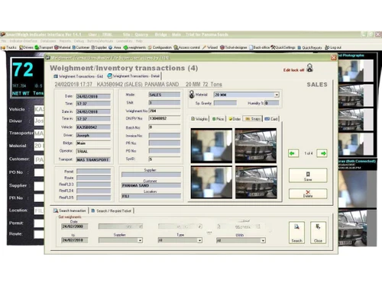The width and height of the screenshot is (382, 286).
Task: Open the File menu
Action: tap(3, 41)
